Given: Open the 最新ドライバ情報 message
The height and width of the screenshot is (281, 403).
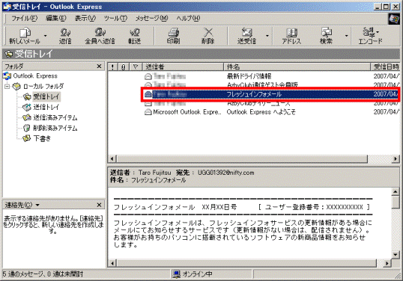Looking at the screenshot, I should (249, 76).
